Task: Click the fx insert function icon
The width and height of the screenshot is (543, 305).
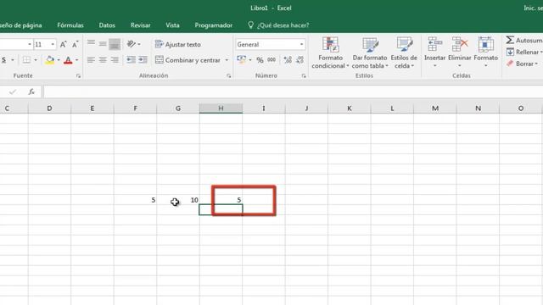Action: [x=31, y=91]
